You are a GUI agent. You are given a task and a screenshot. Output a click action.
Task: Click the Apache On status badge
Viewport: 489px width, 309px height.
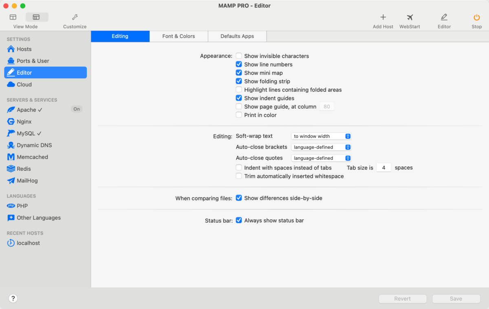coord(77,109)
